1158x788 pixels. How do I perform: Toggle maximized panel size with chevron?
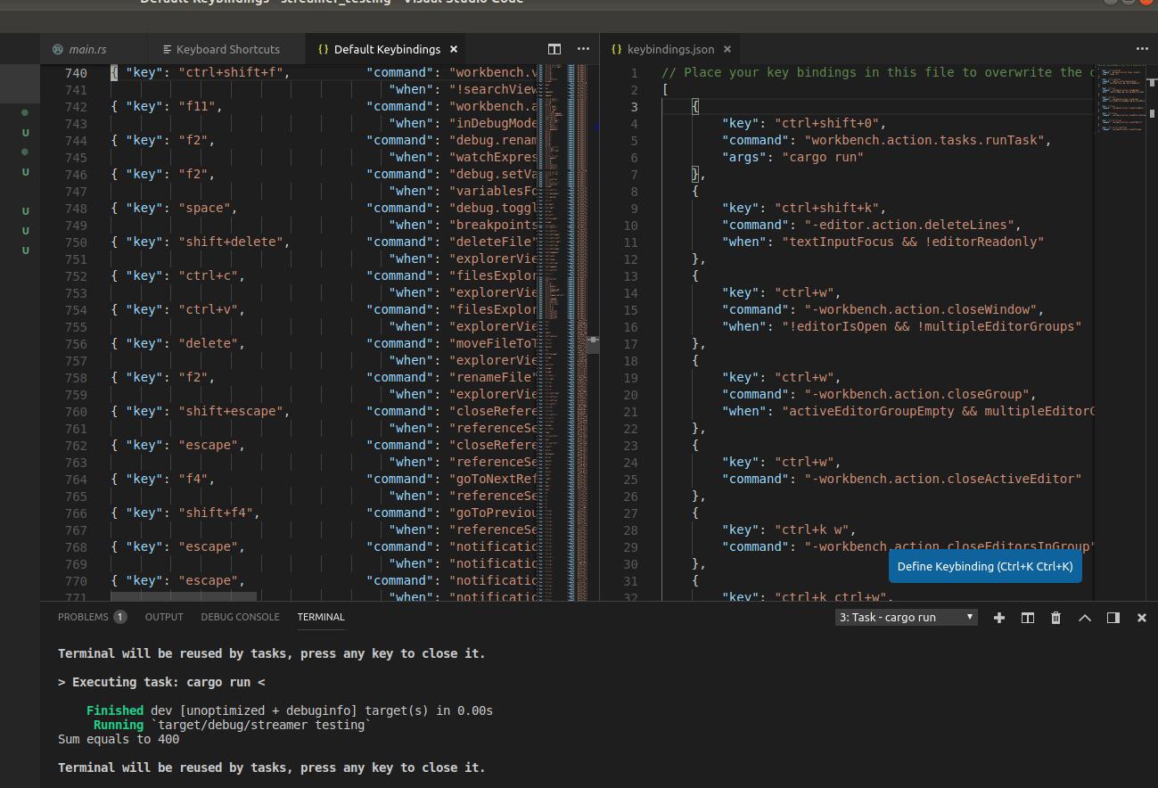1084,618
